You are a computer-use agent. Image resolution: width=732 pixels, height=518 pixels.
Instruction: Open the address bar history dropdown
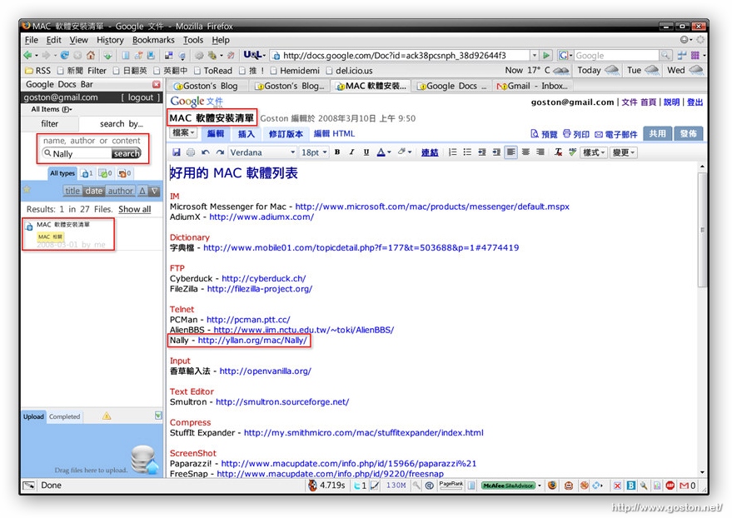pyautogui.click(x=535, y=56)
